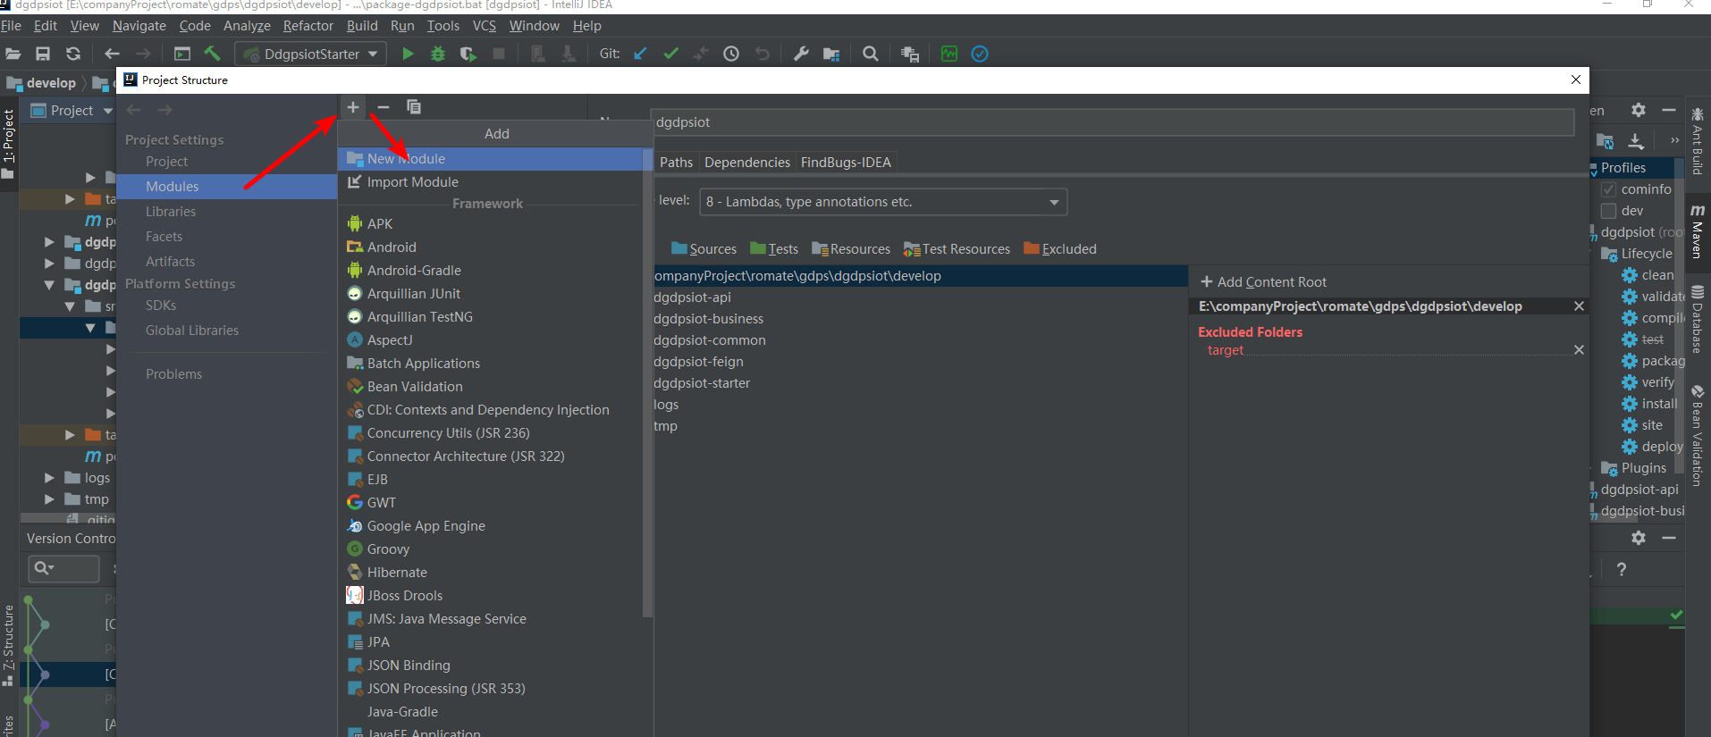The image size is (1711, 737).
Task: Start debugging with the bug icon
Action: pos(437,54)
